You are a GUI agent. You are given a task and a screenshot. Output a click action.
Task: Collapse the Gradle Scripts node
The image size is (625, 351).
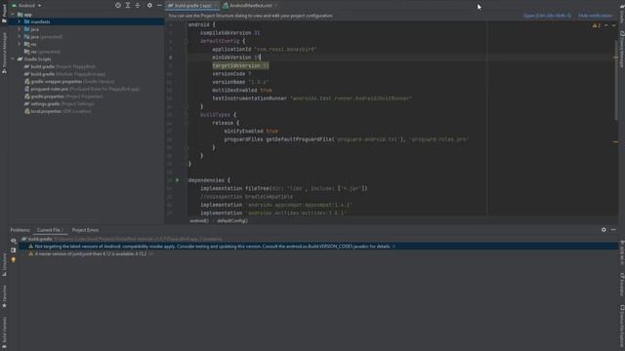tap(13, 58)
